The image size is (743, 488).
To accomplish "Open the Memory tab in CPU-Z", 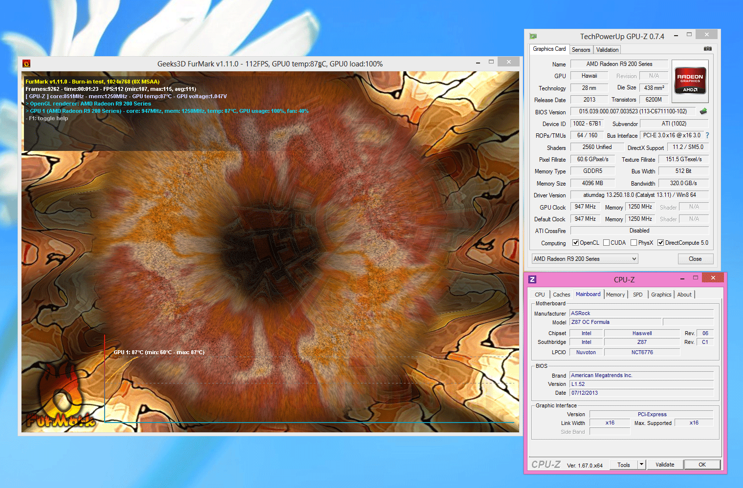I will click(x=615, y=295).
